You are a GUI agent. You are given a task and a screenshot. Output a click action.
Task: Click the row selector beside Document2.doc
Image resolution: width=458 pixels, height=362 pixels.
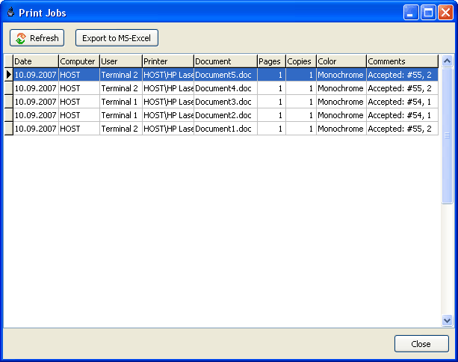(8, 115)
